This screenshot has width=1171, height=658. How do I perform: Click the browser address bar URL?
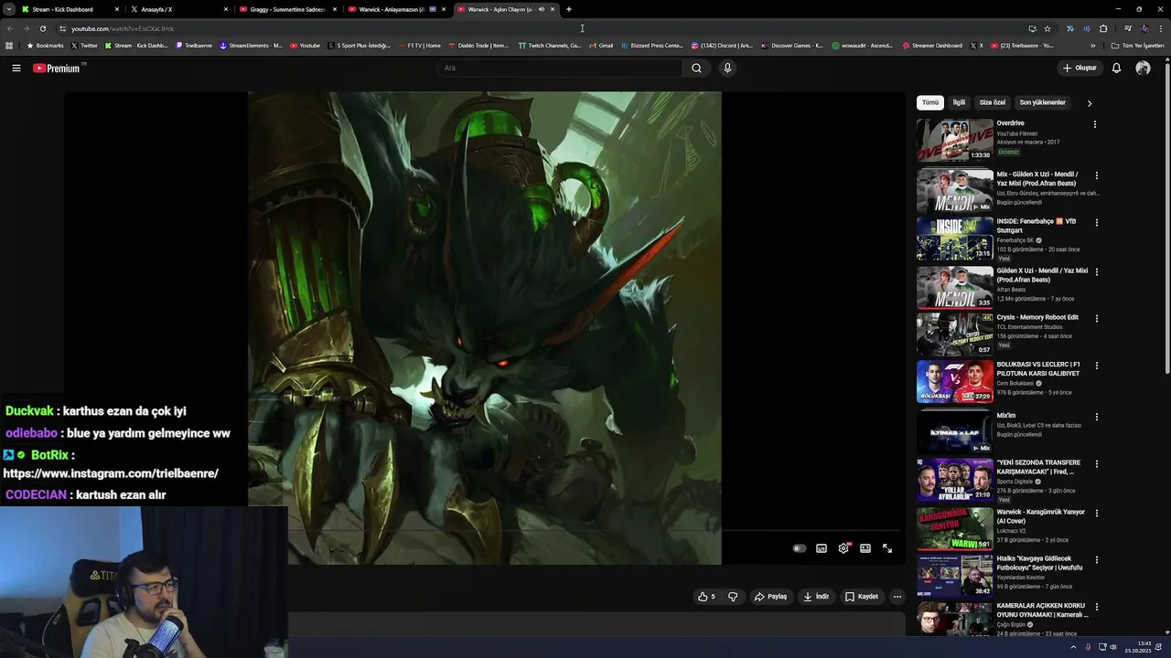point(123,28)
